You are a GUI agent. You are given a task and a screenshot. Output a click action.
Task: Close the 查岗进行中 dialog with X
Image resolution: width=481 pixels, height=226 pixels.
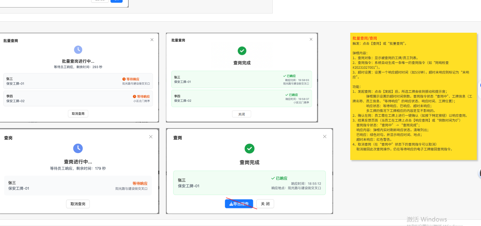[151, 137]
